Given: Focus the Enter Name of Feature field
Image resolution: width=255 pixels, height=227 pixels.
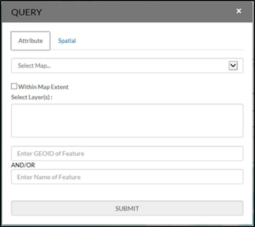Looking at the screenshot, I should (127, 177).
